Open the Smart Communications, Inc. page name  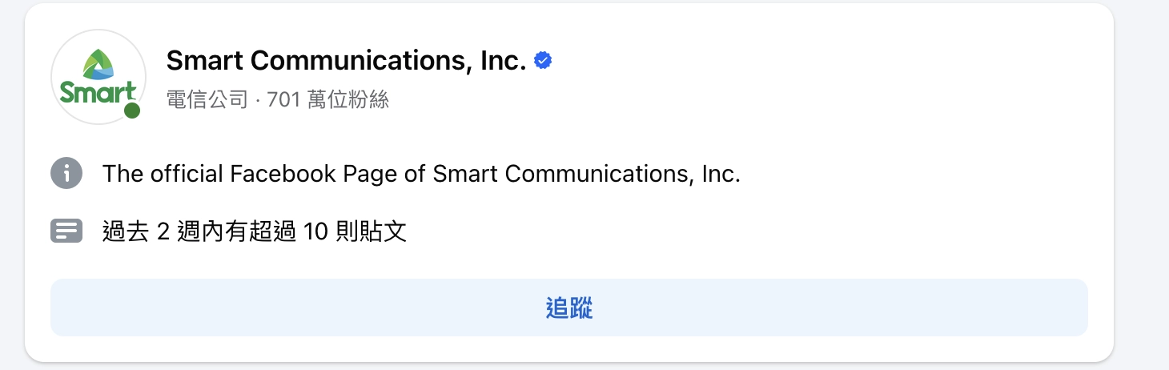point(346,61)
